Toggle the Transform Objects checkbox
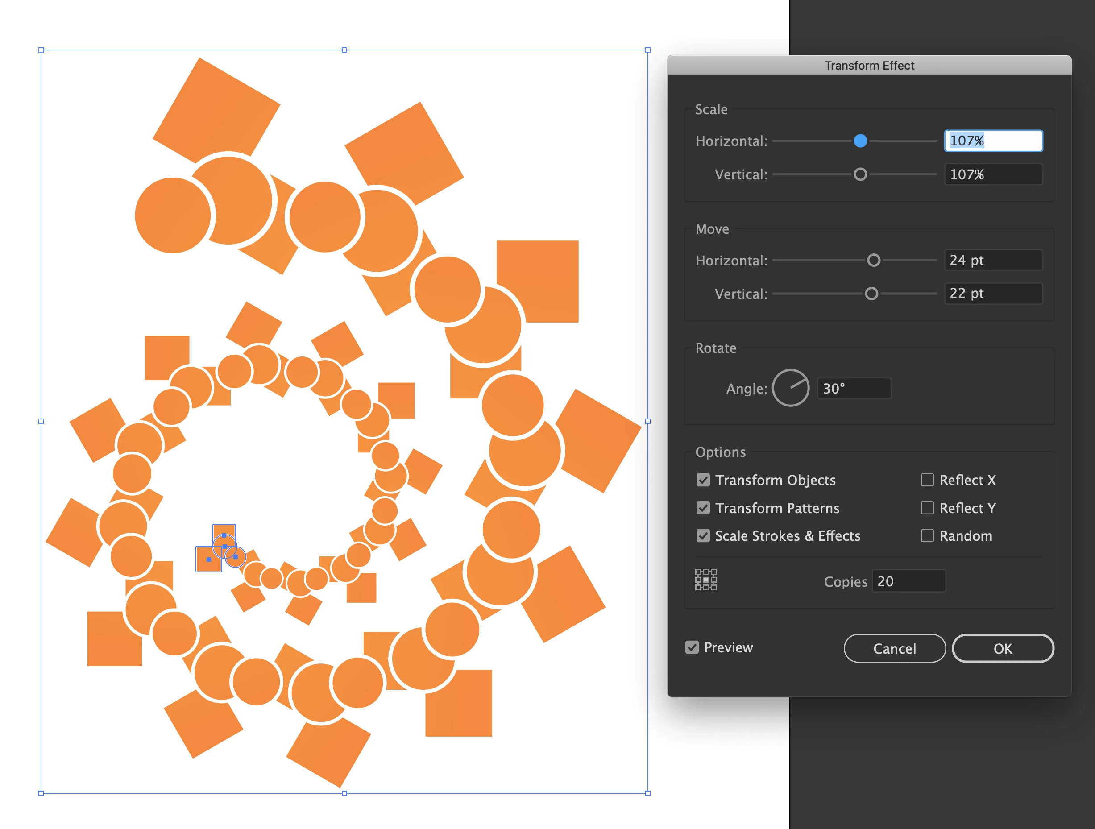This screenshot has height=829, width=1095. [x=703, y=480]
